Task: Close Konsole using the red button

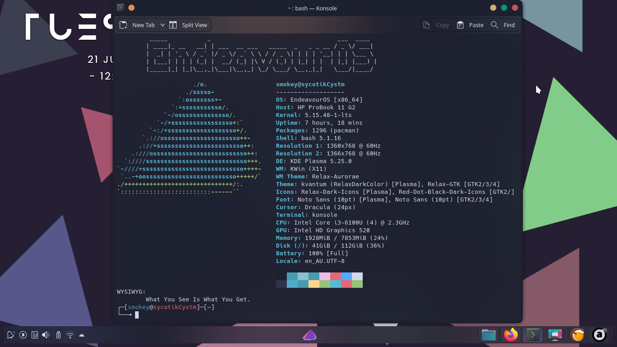Action: click(x=515, y=8)
